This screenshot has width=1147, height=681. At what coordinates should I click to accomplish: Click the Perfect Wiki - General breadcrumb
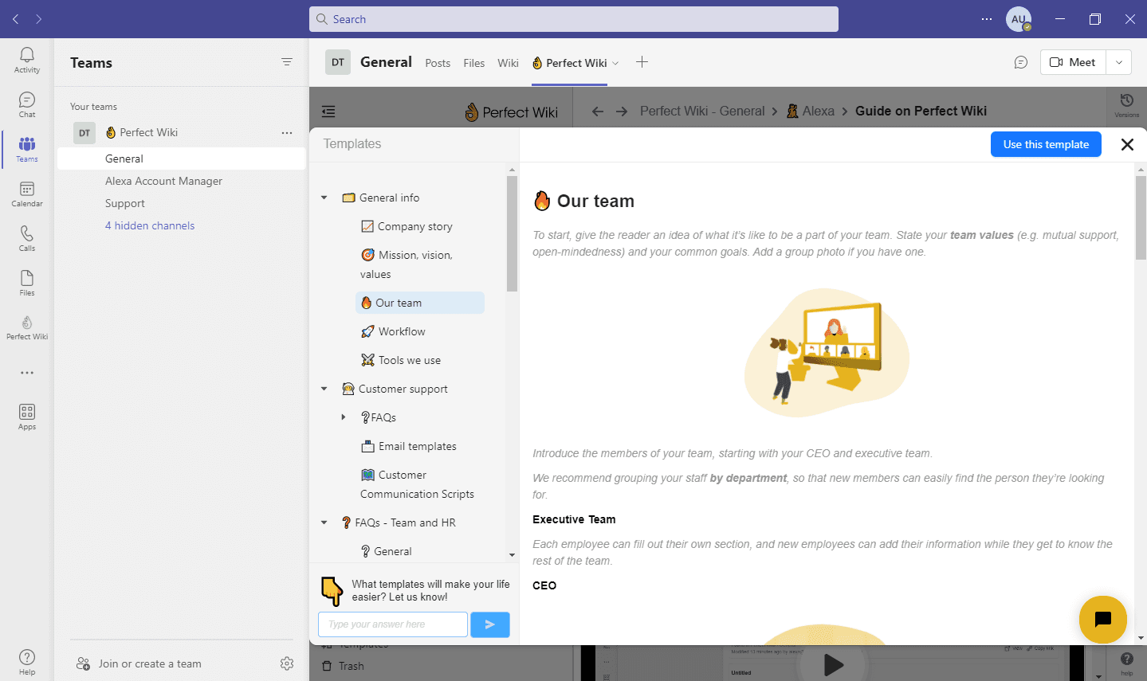pos(702,112)
